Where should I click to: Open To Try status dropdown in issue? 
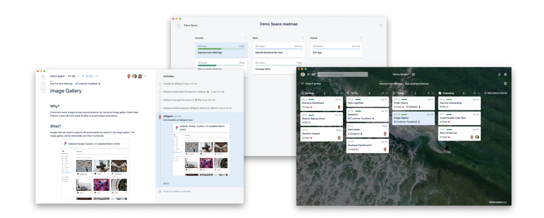88,76
